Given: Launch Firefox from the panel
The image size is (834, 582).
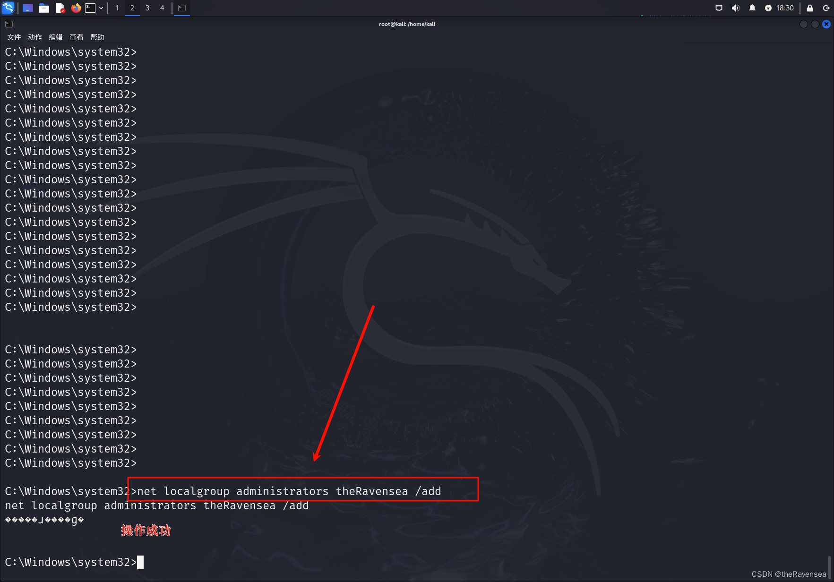Looking at the screenshot, I should [x=76, y=8].
